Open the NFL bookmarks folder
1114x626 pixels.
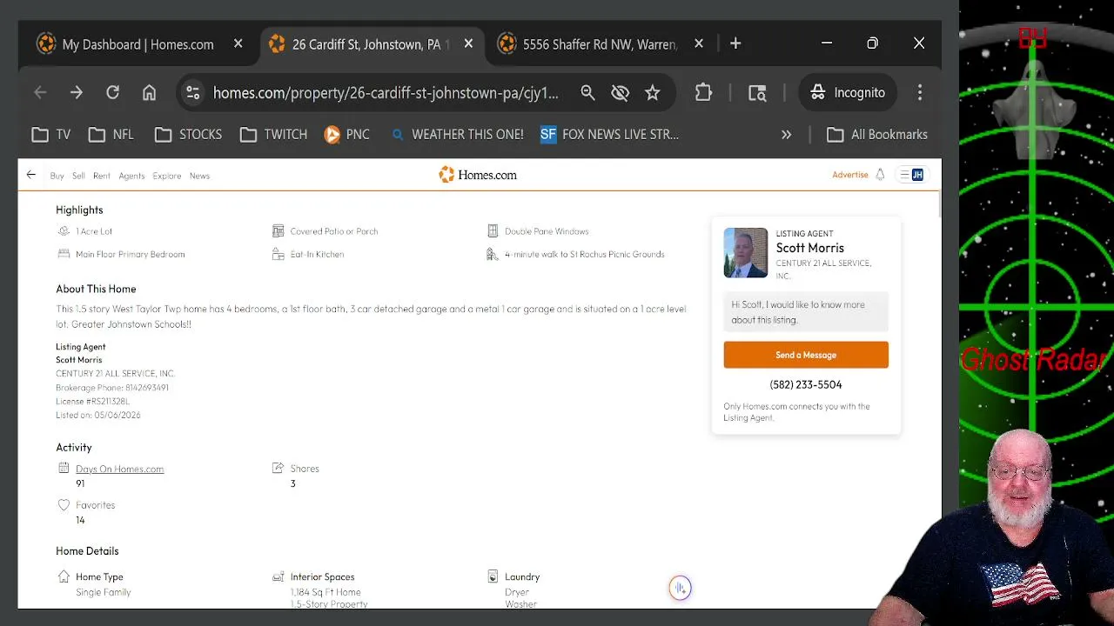(x=111, y=135)
